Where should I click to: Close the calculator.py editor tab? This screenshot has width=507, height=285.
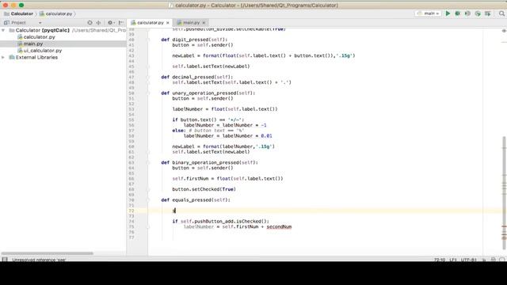point(167,23)
